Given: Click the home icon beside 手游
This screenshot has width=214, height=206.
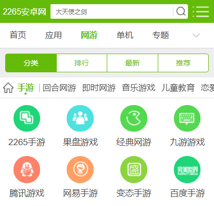Looking at the screenshot, I should [x=8, y=88].
